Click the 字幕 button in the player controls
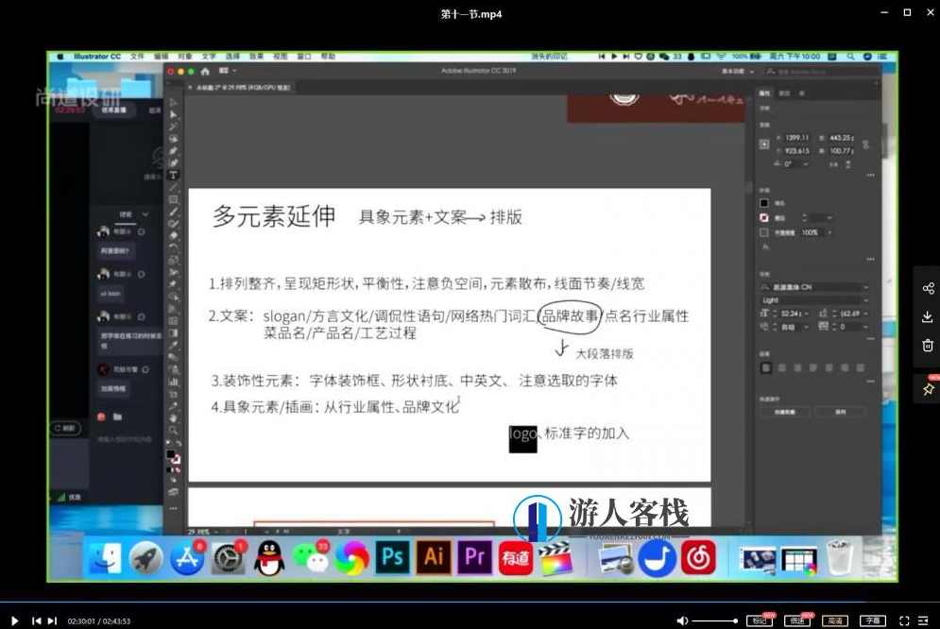Viewport: 940px width, 629px height. [874, 620]
